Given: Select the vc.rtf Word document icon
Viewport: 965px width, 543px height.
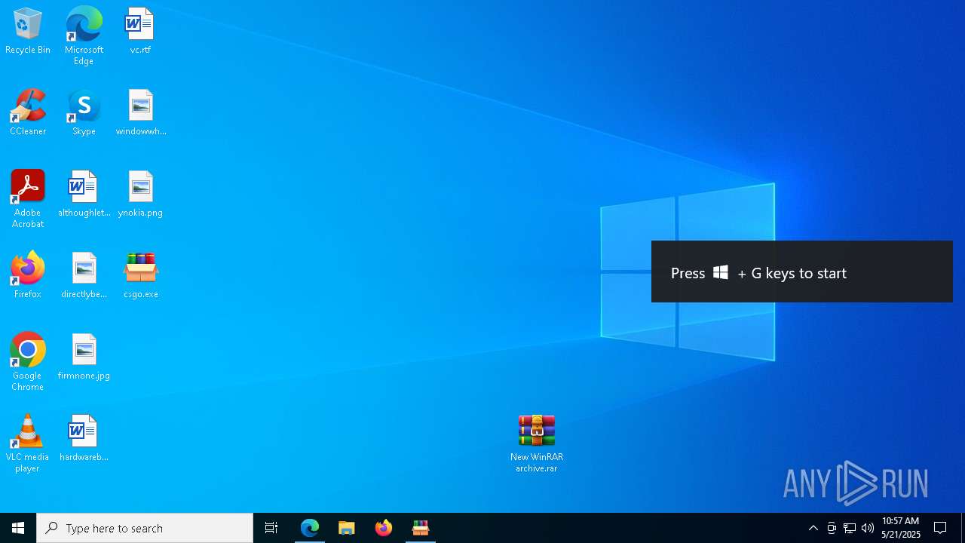Looking at the screenshot, I should pyautogui.click(x=140, y=32).
